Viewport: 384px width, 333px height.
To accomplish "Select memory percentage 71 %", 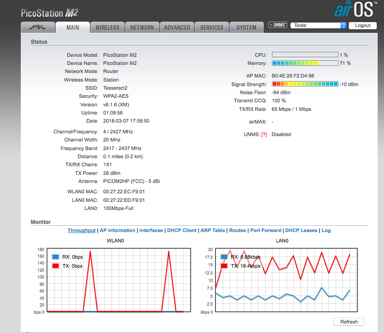I will pos(345,63).
